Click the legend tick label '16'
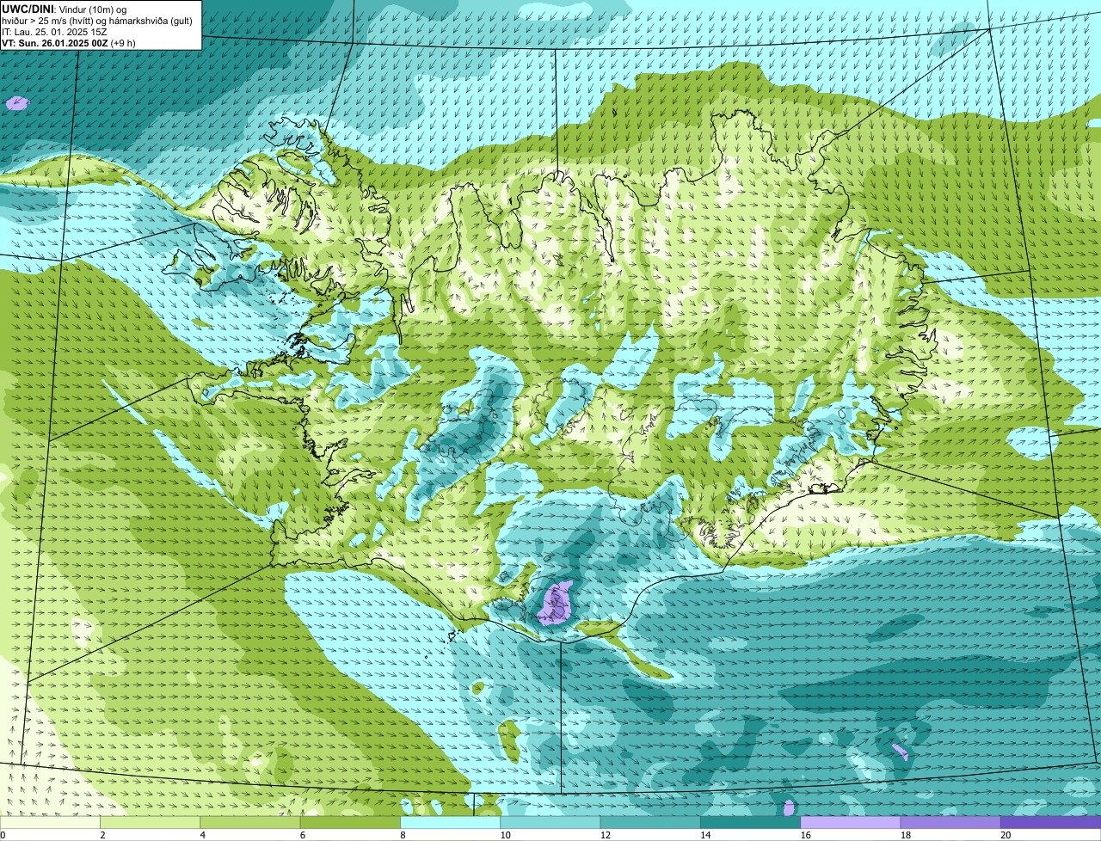This screenshot has width=1101, height=841. 805,835
